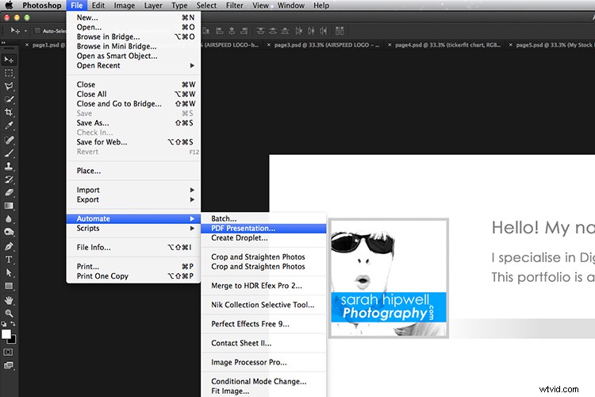Image resolution: width=595 pixels, height=397 pixels.
Task: Toggle Quick Mask mode icon
Action: (x=10, y=351)
